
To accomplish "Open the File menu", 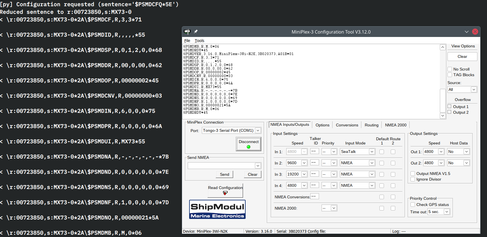I will [187, 41].
